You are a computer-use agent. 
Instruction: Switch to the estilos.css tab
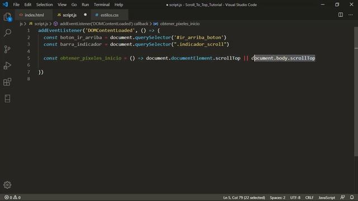tap(110, 15)
